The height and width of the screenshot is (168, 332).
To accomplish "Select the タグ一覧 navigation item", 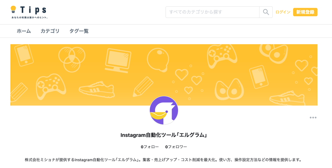I will click(79, 31).
